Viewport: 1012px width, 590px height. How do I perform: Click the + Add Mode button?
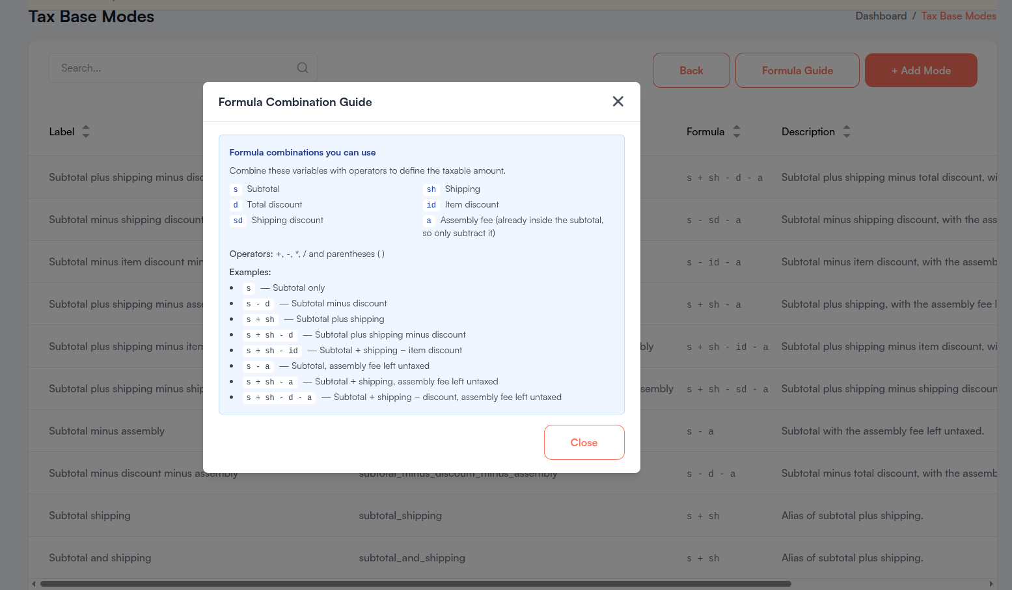click(x=921, y=70)
